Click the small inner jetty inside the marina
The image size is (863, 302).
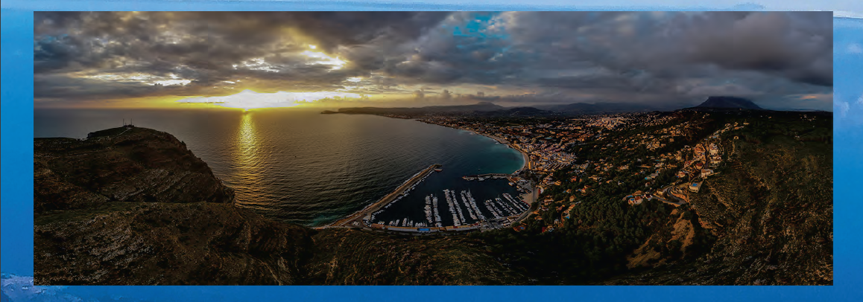483,178
